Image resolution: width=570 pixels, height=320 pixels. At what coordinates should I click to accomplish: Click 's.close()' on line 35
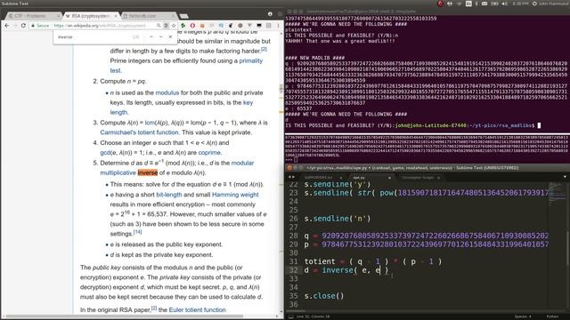coord(324,296)
